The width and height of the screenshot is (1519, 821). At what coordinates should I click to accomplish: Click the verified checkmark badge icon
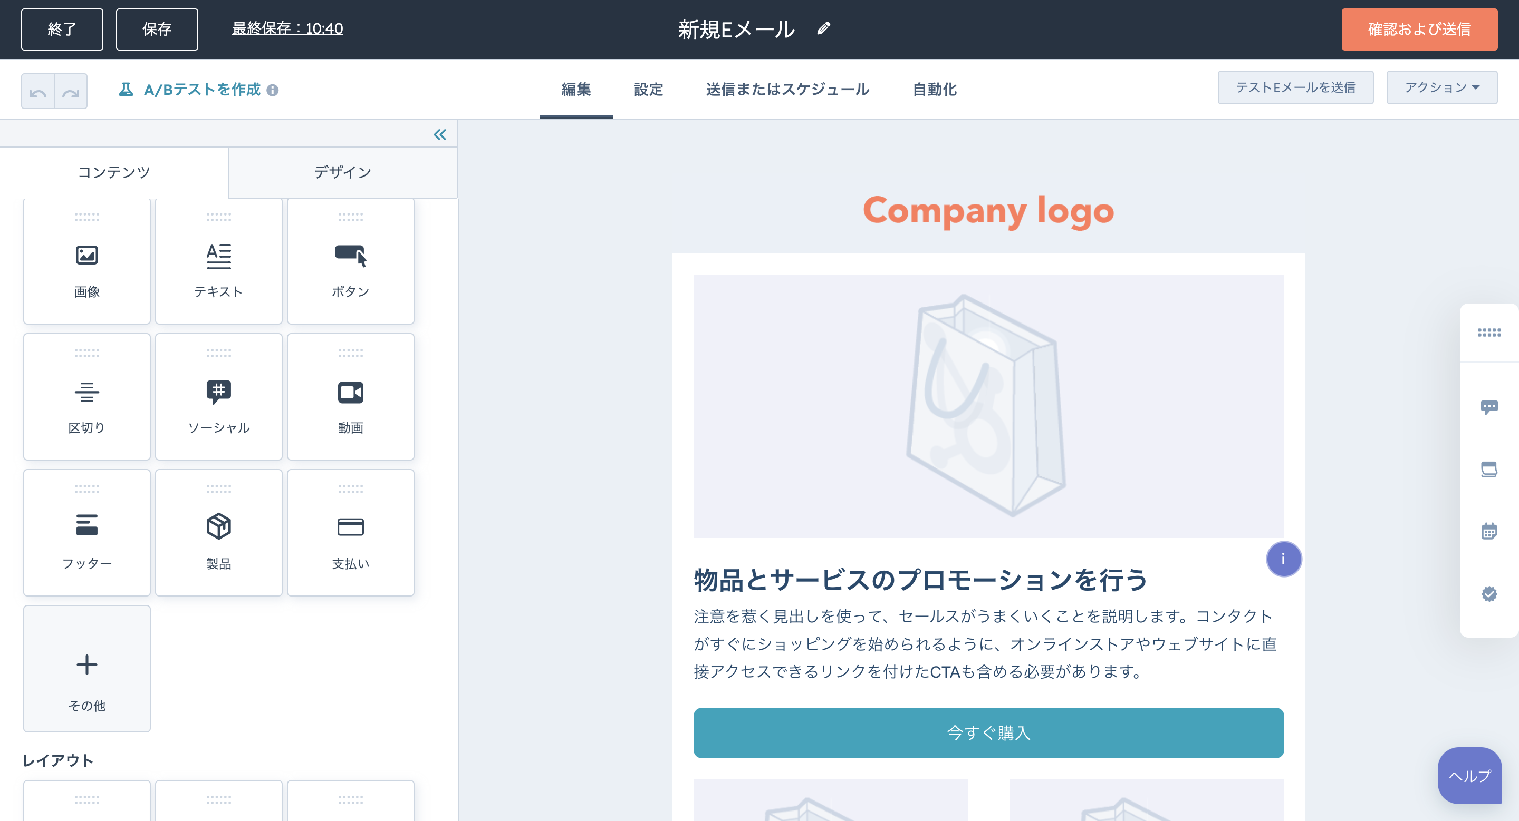pos(1489,594)
